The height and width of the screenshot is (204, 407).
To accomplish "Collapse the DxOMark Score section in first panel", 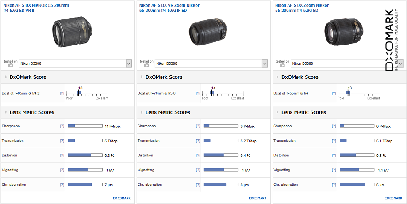I will [x=6, y=77].
